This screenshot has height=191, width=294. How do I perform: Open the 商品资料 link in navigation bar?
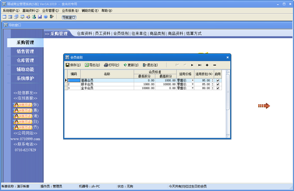(x=175, y=34)
